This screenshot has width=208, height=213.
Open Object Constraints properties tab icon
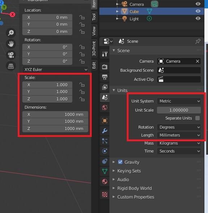[x=105, y=161]
